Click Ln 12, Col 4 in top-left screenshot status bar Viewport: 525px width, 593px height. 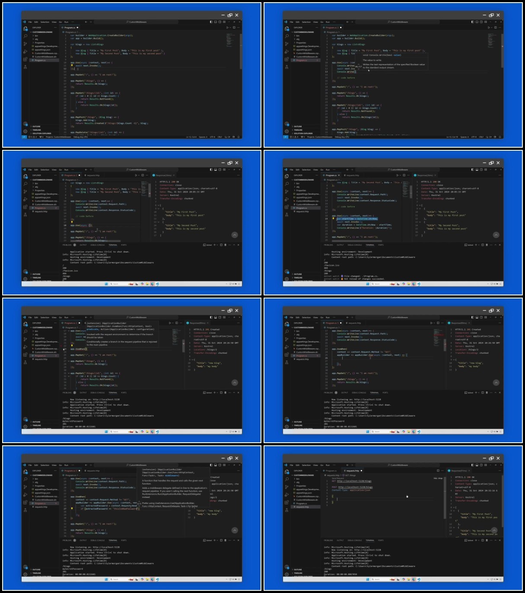point(191,137)
